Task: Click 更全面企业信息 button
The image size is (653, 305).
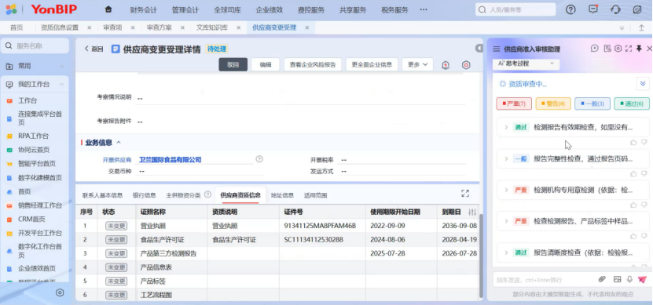Action: [372, 64]
